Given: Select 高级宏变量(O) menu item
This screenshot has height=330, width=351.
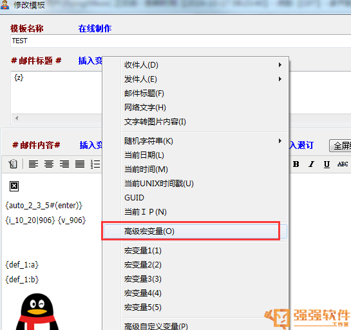Looking at the screenshot, I should click(194, 231).
